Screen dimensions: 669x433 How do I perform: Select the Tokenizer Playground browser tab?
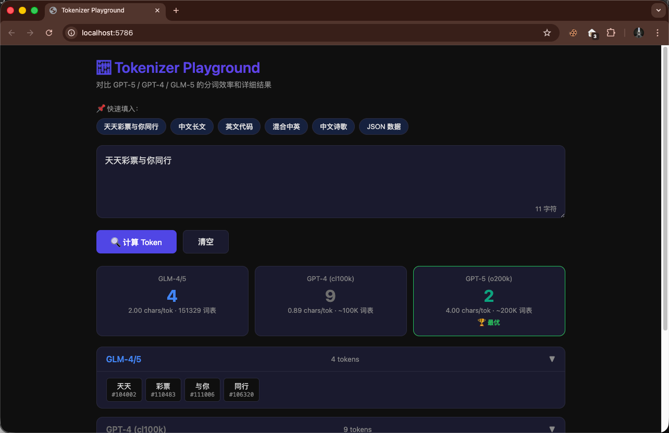pyautogui.click(x=106, y=10)
